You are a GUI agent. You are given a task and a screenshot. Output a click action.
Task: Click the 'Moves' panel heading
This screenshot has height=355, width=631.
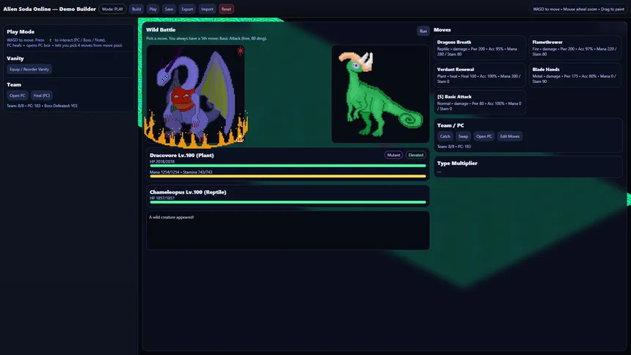pyautogui.click(x=442, y=30)
